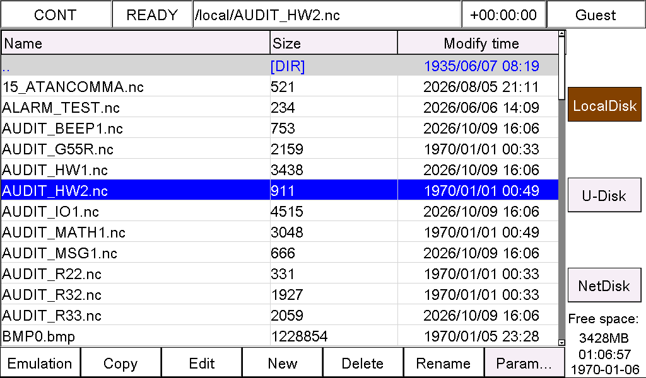Create a file with New button
The image size is (646, 378).
pos(282,363)
